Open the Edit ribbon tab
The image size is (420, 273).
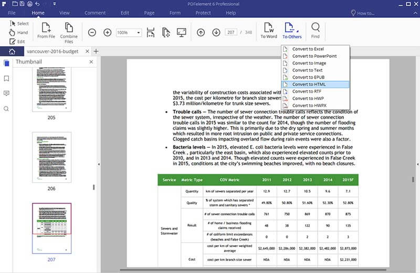(124, 13)
